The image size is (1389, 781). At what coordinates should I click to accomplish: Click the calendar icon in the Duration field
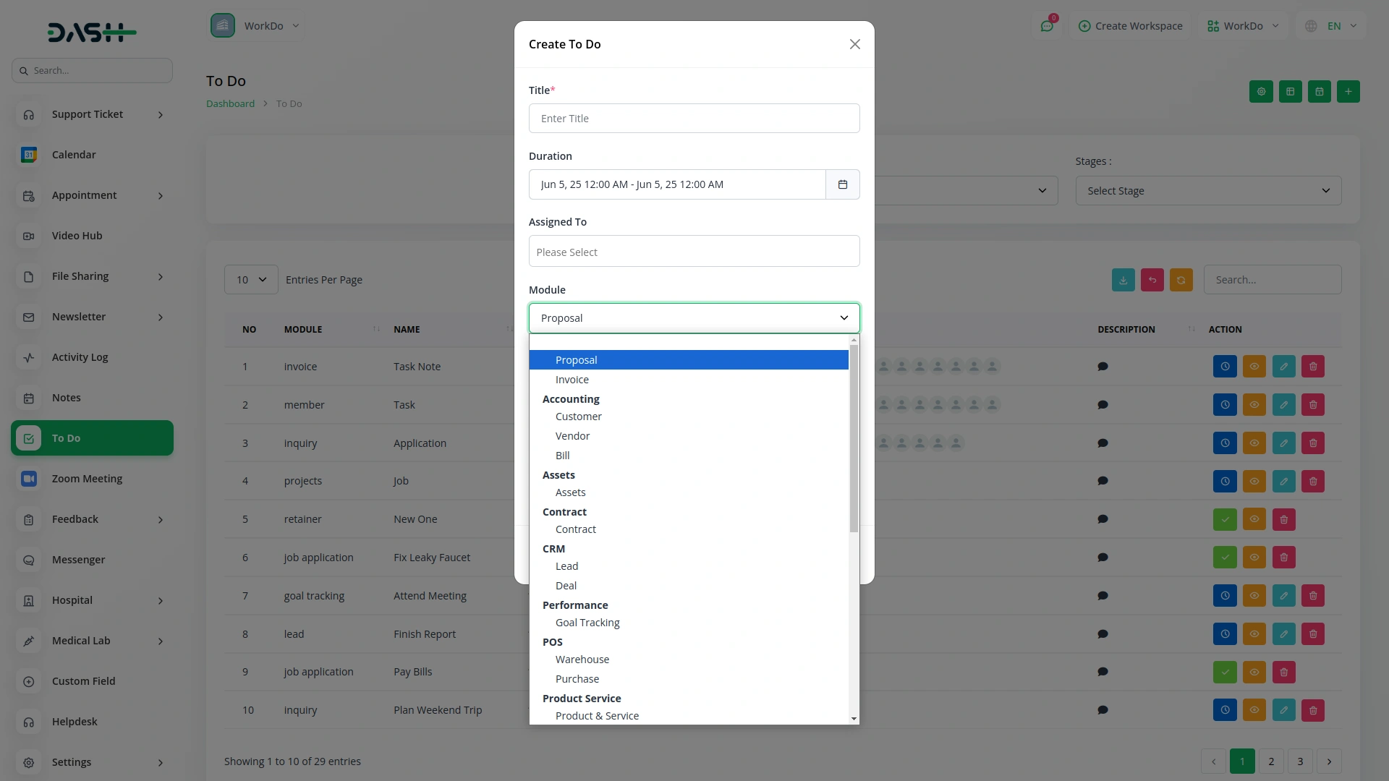[842, 184]
